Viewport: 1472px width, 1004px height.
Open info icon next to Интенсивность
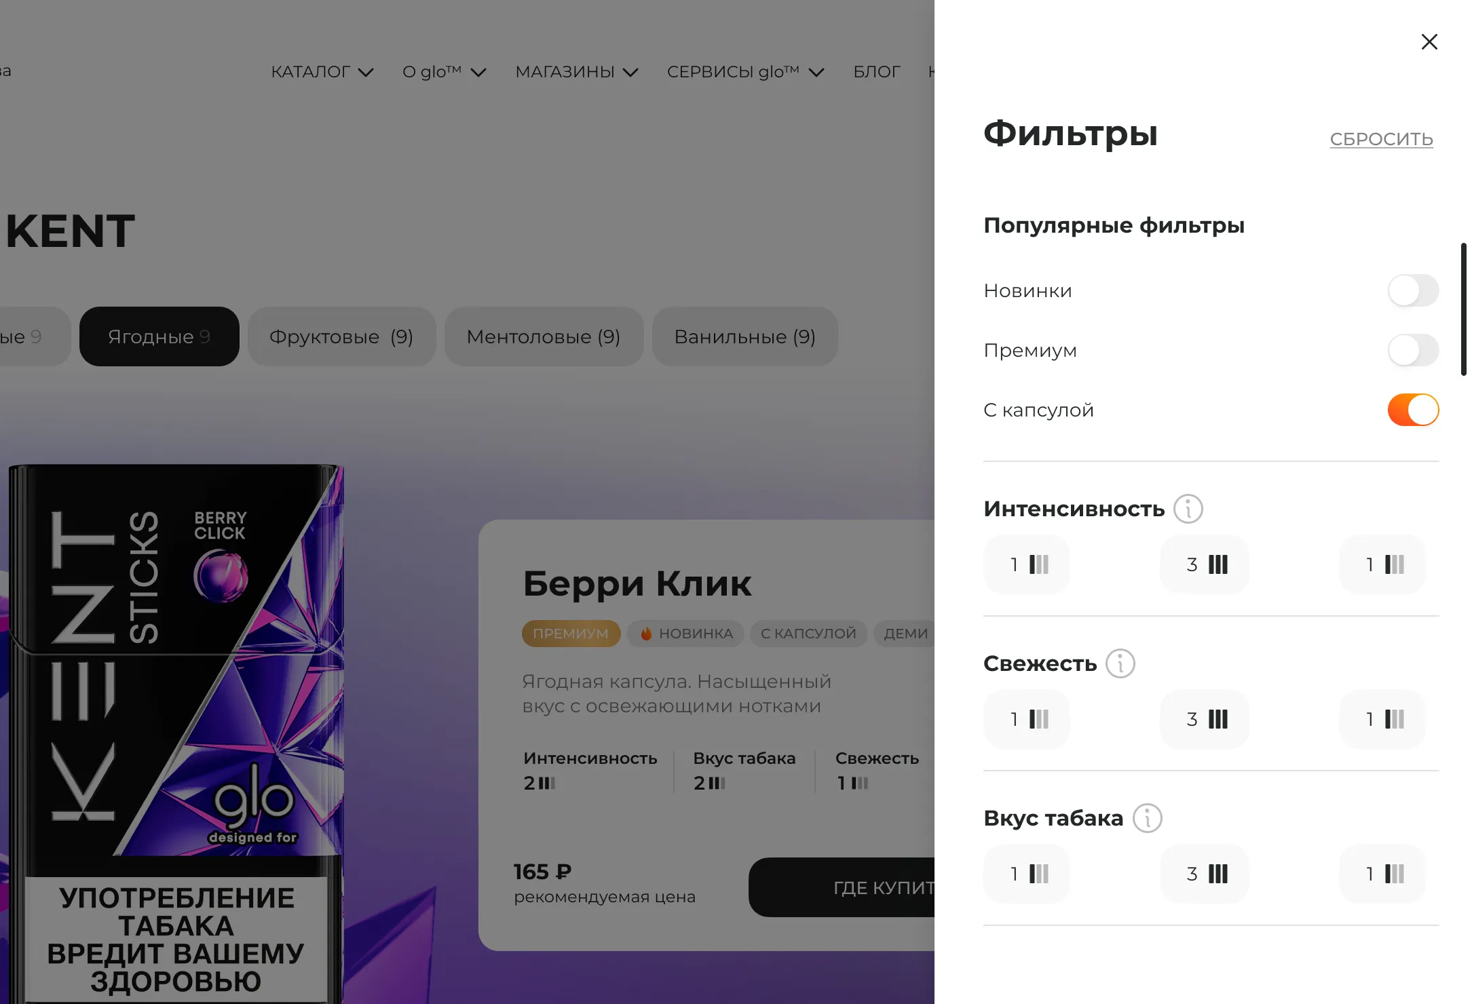1188,509
